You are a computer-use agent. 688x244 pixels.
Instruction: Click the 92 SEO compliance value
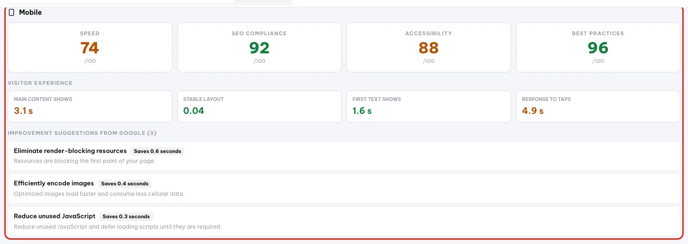point(259,48)
